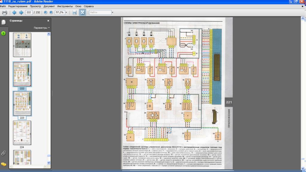Toggle the fit whole page view button

pos(82,13)
